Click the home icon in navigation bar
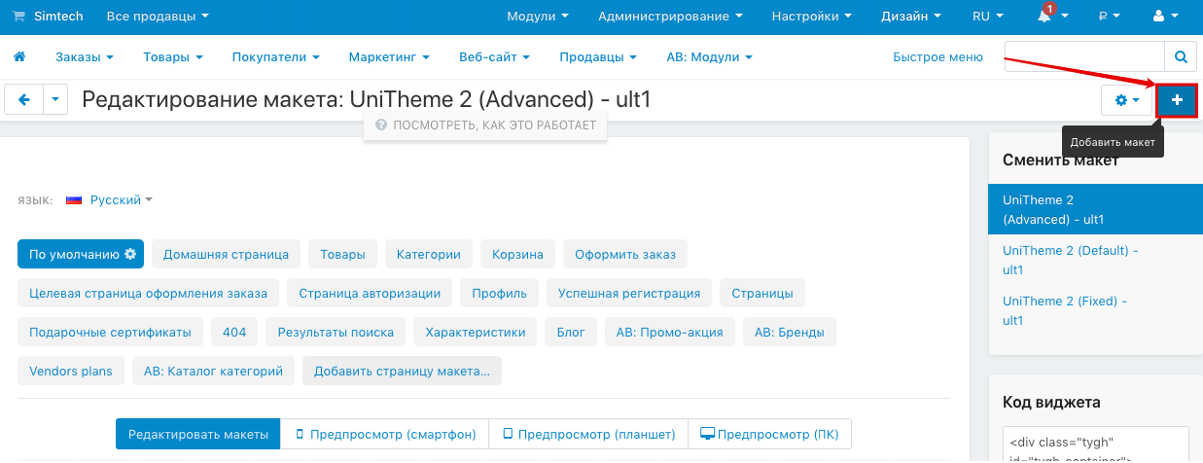Screen dimensions: 1203x463 pos(18,57)
